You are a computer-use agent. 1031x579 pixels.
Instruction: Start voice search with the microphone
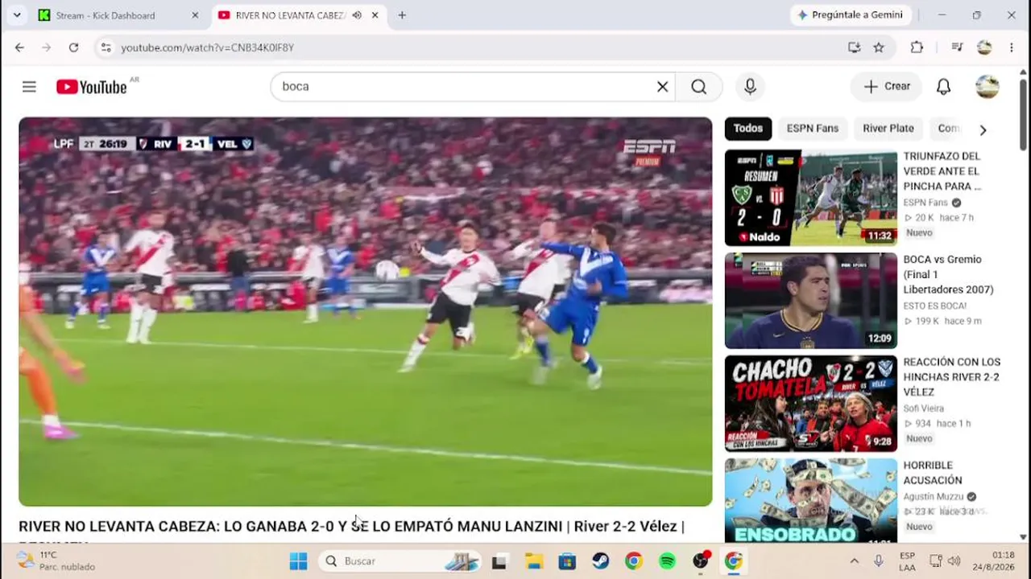[x=750, y=87]
